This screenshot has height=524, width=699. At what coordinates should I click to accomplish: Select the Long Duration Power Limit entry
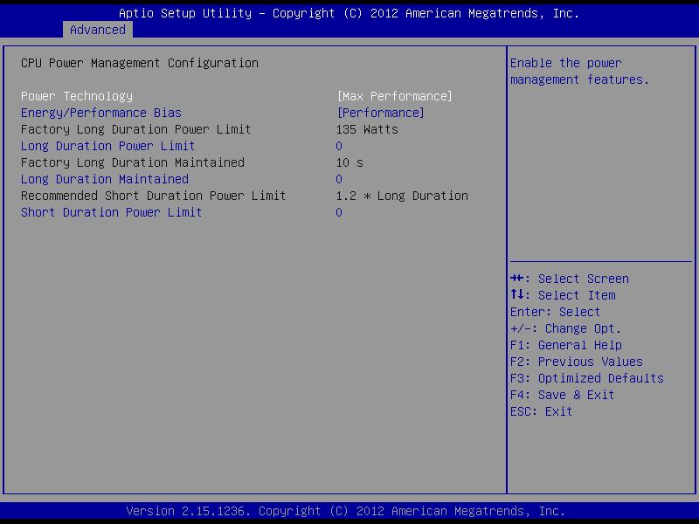(107, 146)
